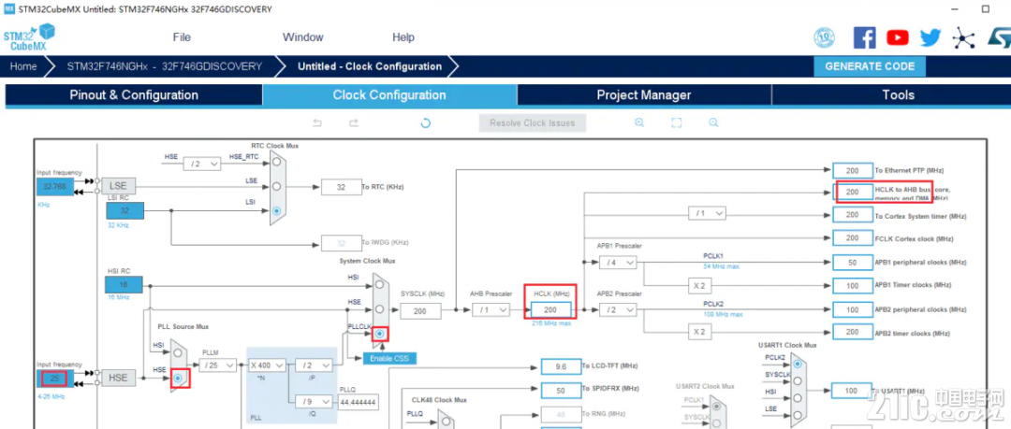Switch to Project Manager tab
Image resolution: width=1011 pixels, height=429 pixels.
[644, 95]
